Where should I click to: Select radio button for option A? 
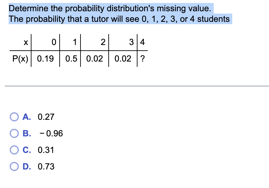14,117
